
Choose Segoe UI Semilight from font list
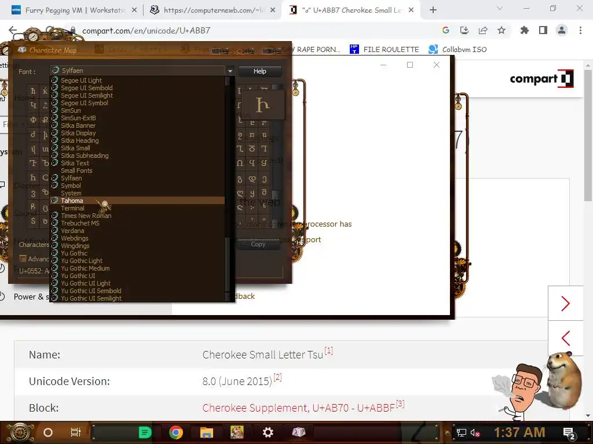pyautogui.click(x=138, y=95)
